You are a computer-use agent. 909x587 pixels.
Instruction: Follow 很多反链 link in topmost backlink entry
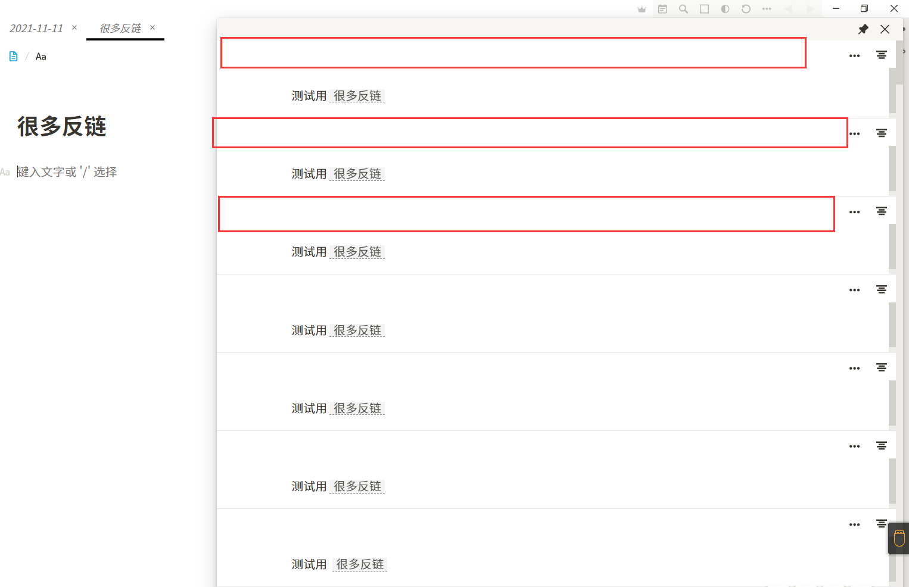357,96
